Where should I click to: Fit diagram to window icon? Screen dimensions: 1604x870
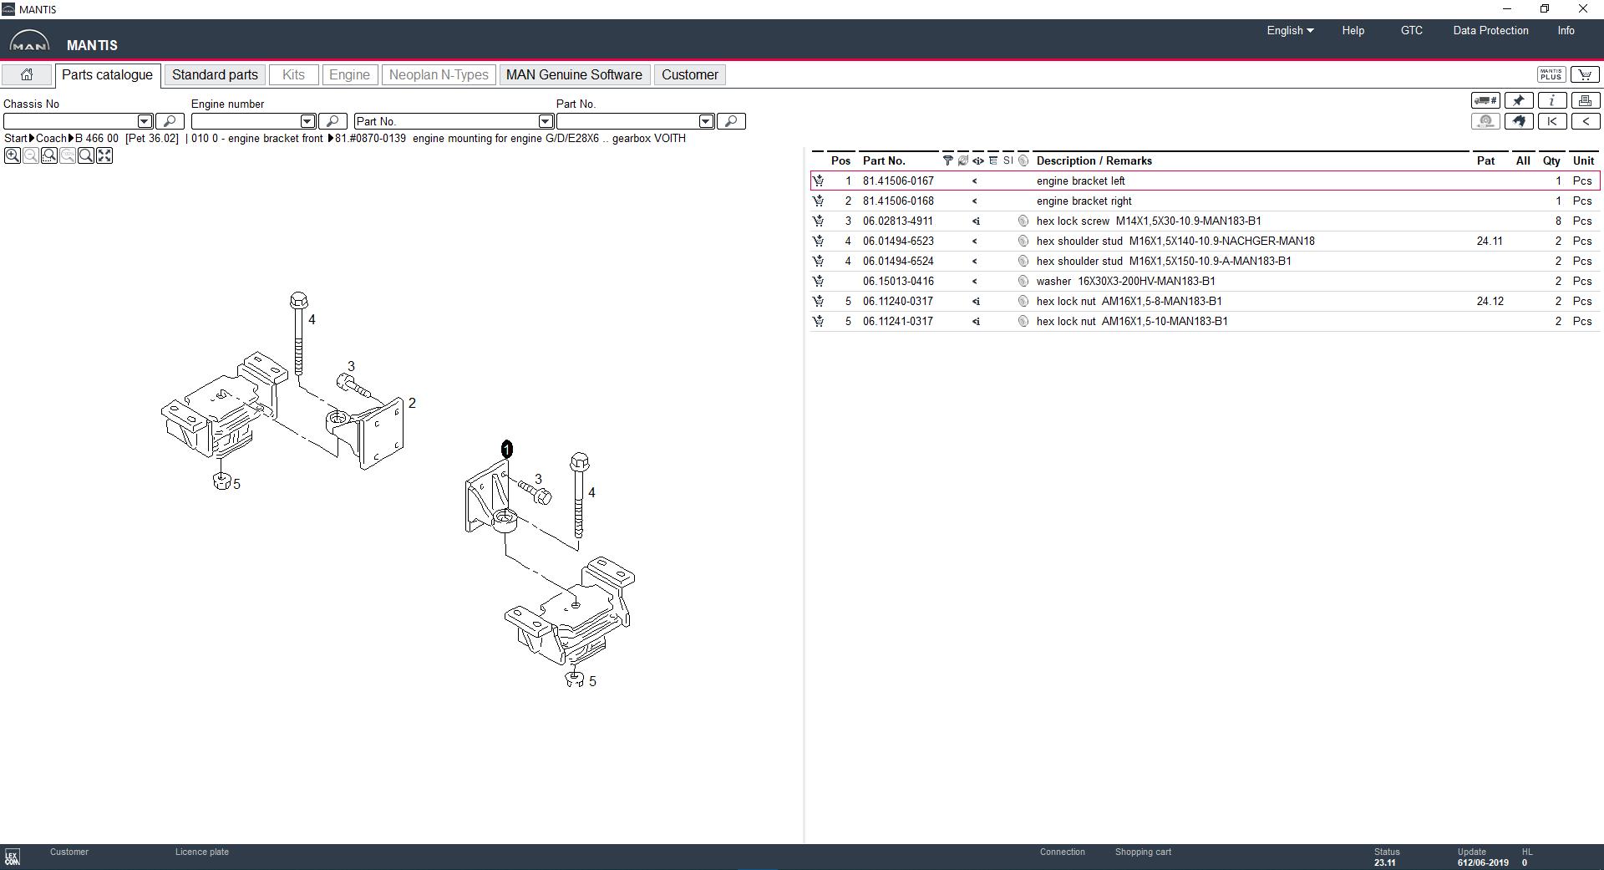[x=104, y=155]
